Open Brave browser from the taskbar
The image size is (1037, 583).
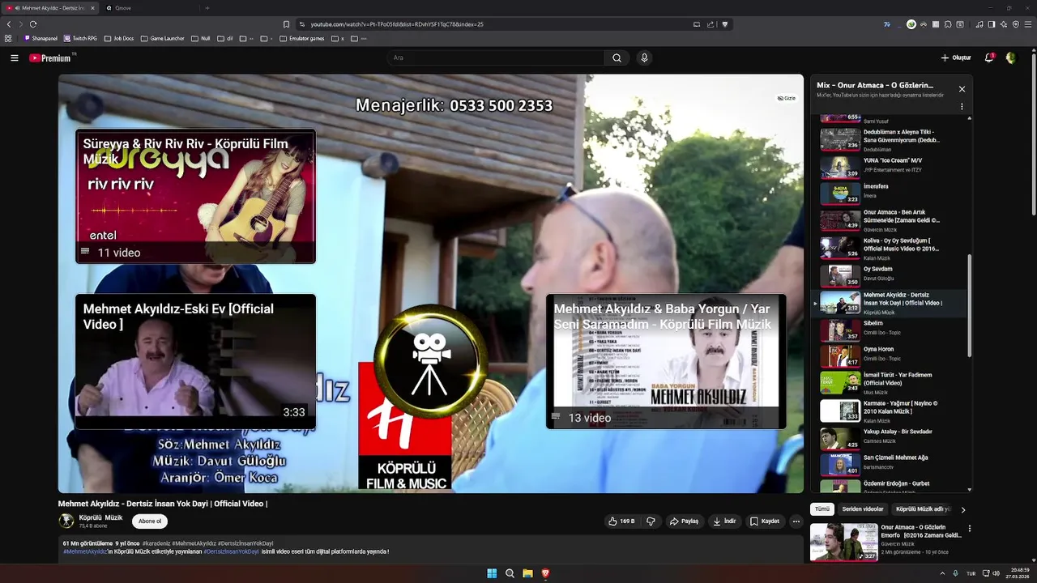545,573
